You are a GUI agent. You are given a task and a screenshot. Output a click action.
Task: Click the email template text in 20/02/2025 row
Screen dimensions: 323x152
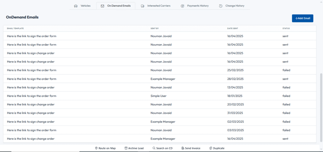pyautogui.click(x=31, y=104)
